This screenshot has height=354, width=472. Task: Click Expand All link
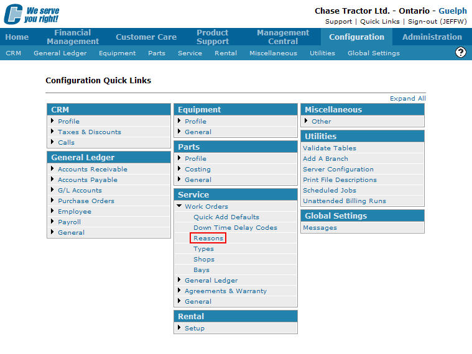407,99
